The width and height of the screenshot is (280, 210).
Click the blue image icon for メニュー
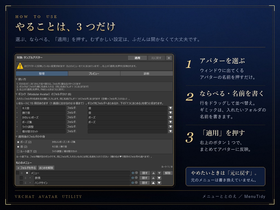point(133,173)
